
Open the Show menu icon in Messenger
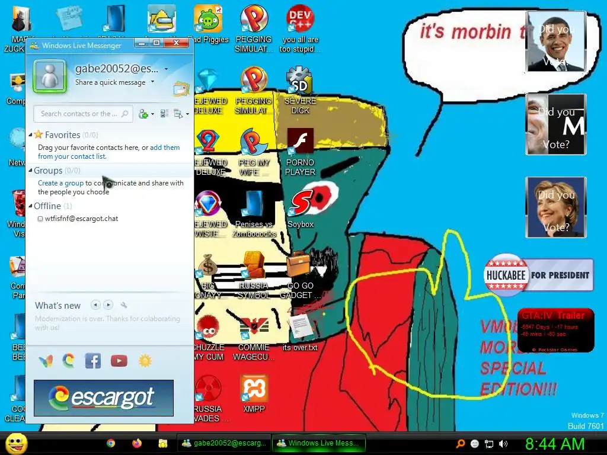[x=178, y=114]
